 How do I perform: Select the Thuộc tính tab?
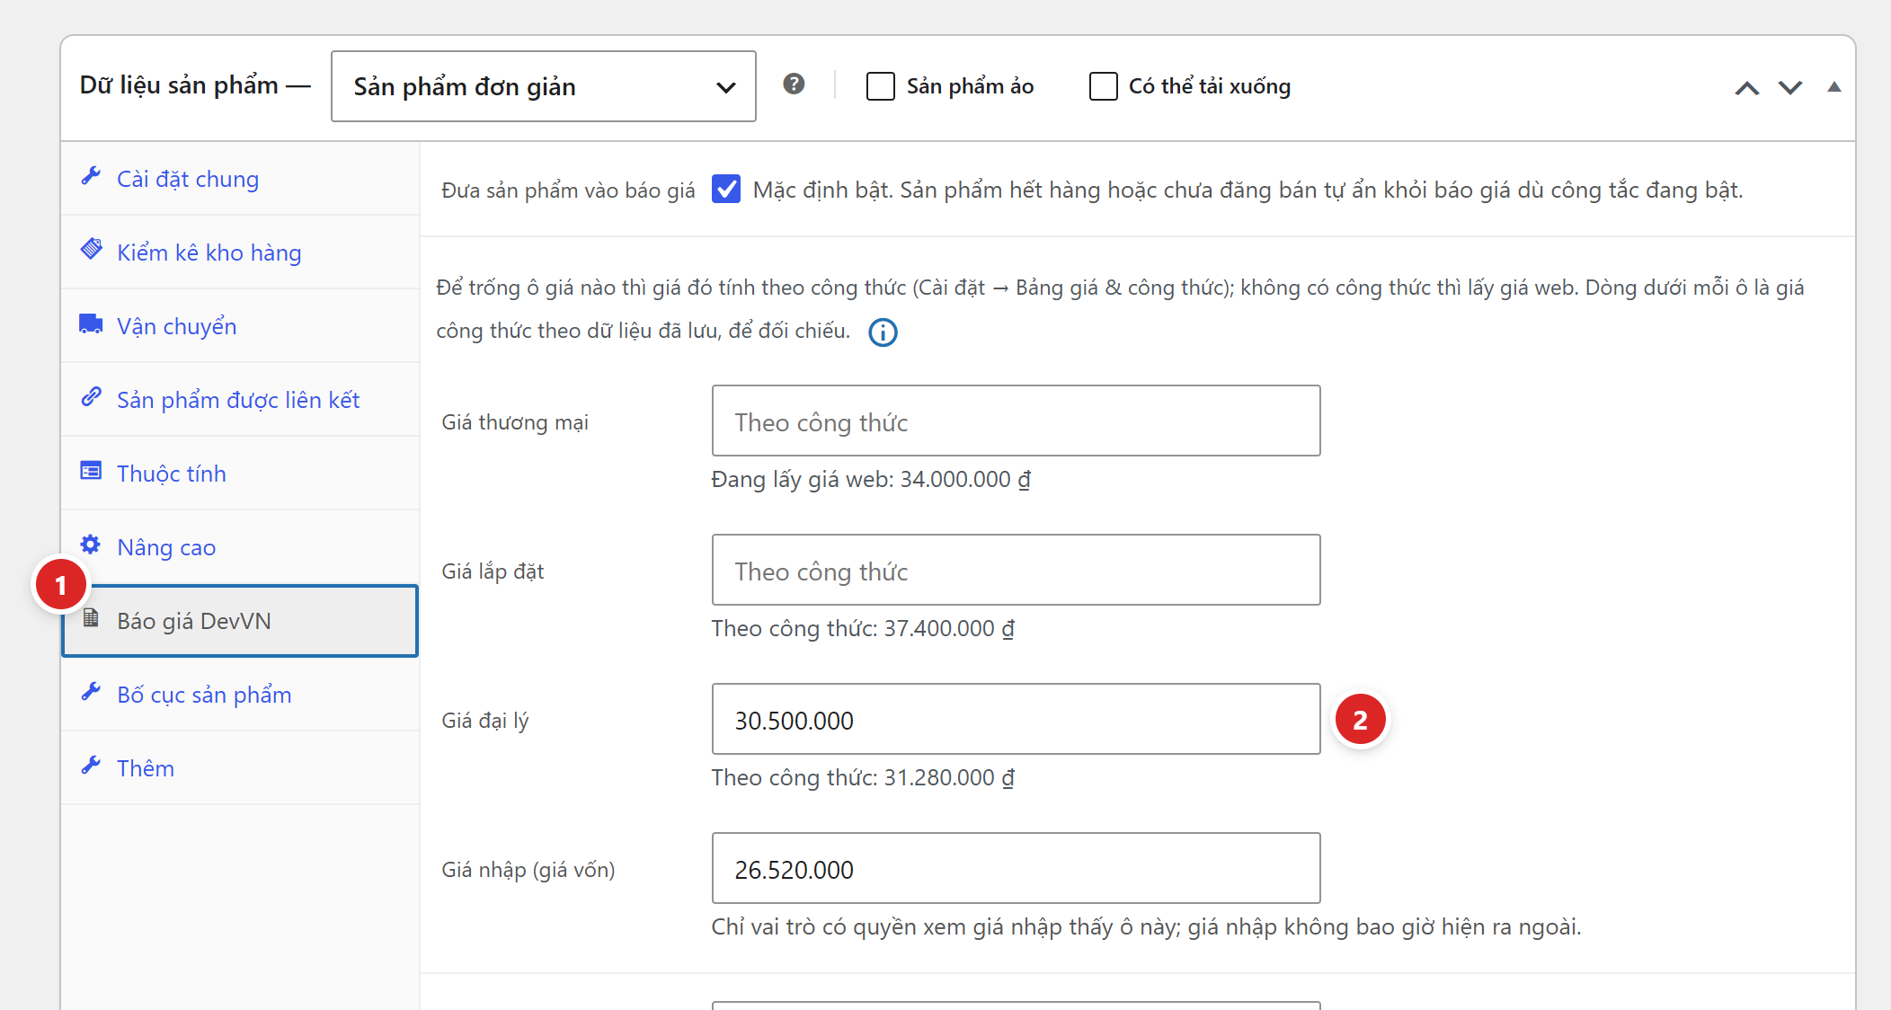tap(240, 474)
